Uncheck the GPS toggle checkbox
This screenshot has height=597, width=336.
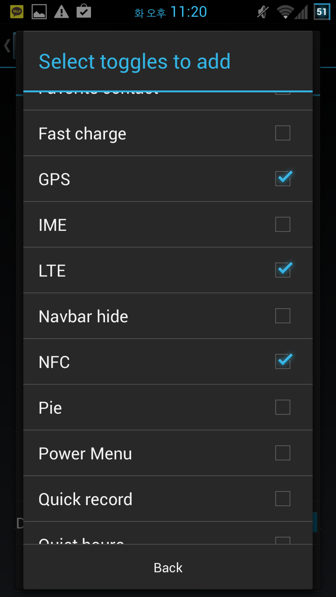282,179
